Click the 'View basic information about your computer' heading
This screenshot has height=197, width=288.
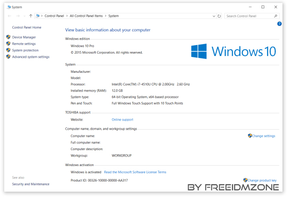108,30
